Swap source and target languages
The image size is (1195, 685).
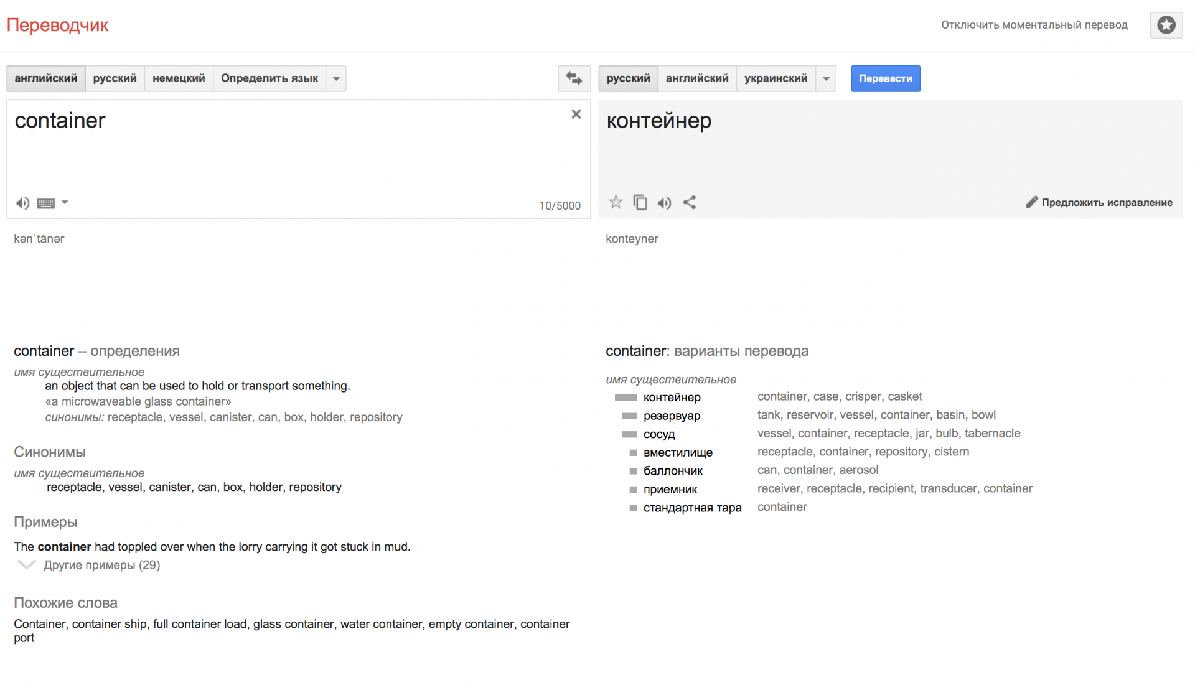point(574,78)
